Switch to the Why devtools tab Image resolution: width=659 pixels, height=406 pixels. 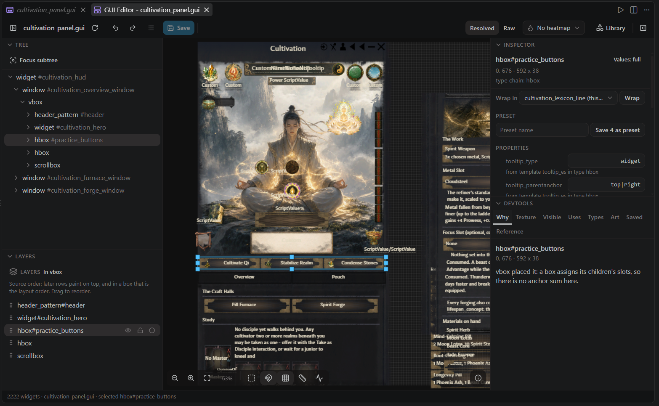502,217
